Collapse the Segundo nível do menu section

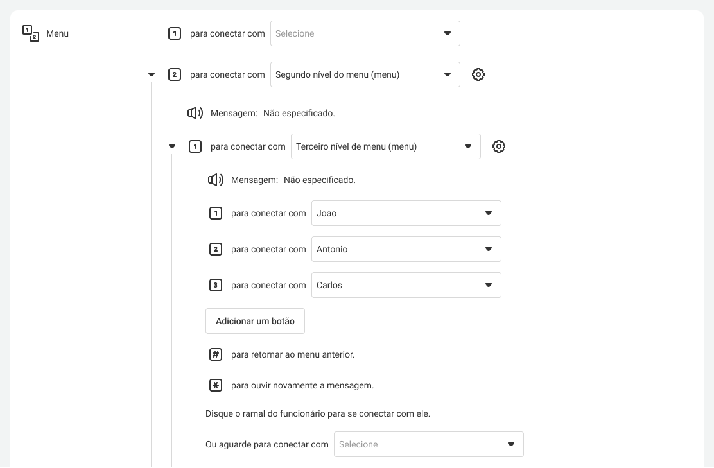(152, 74)
